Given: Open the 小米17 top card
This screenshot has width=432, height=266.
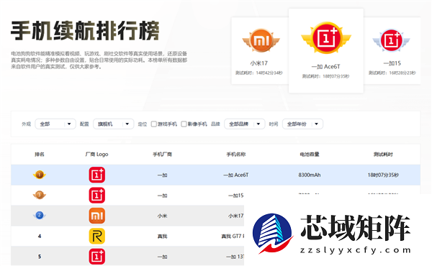Looking at the screenshot, I should click(x=260, y=50).
